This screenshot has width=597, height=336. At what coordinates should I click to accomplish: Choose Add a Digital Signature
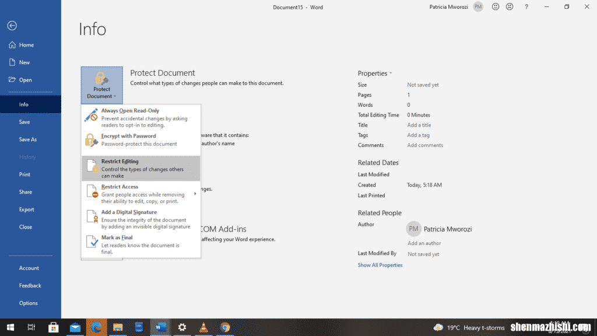tap(141, 219)
